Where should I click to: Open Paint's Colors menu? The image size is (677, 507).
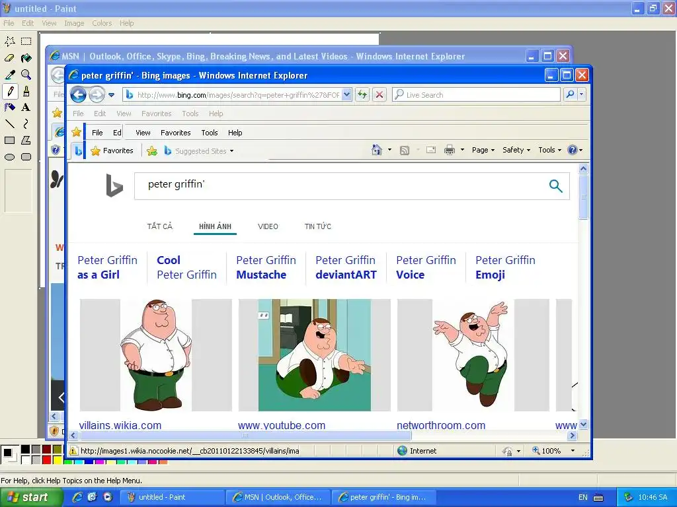click(x=102, y=23)
